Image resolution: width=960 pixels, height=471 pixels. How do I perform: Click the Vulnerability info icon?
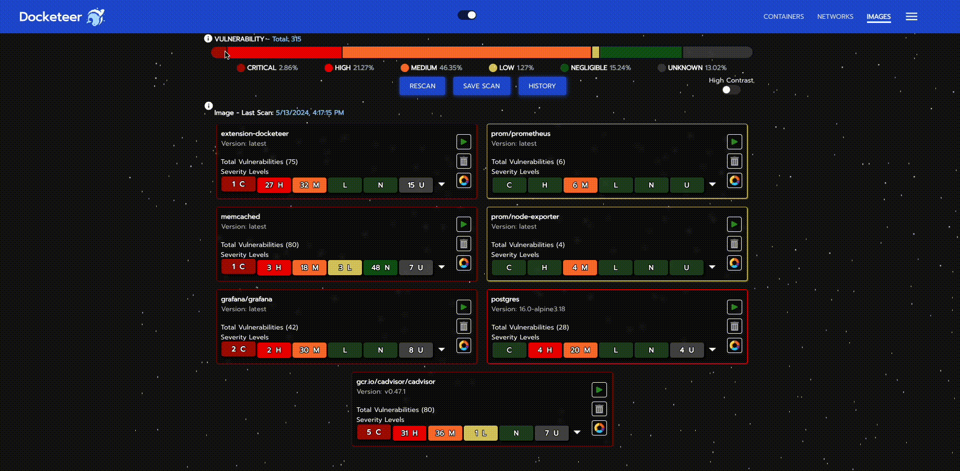(208, 39)
